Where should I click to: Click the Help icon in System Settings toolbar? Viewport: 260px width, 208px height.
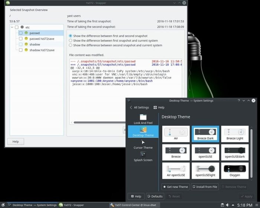[155, 107]
